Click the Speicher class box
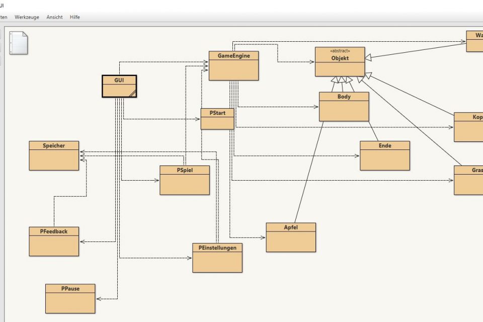The height and width of the screenshot is (322, 483). click(x=54, y=156)
